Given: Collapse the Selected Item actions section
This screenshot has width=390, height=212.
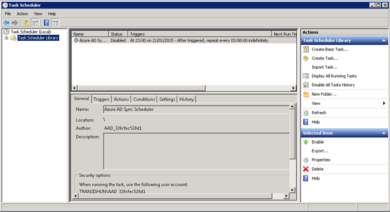Looking at the screenshot, I should click(x=384, y=133).
